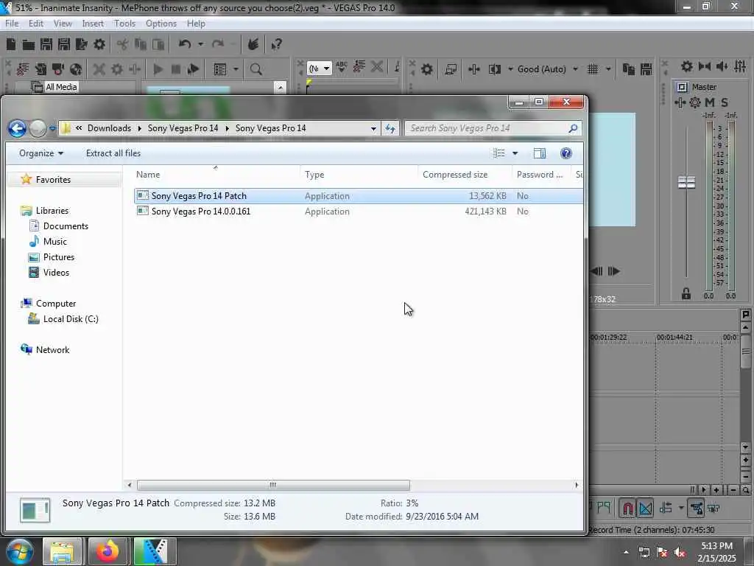Viewport: 754px width, 566px height.
Task: Toggle Automatic Crossfades button in VEGAS
Action: (646, 509)
